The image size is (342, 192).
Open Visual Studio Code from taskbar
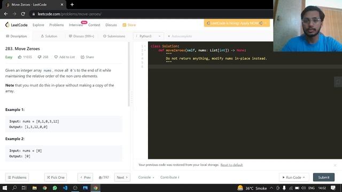tap(65, 188)
